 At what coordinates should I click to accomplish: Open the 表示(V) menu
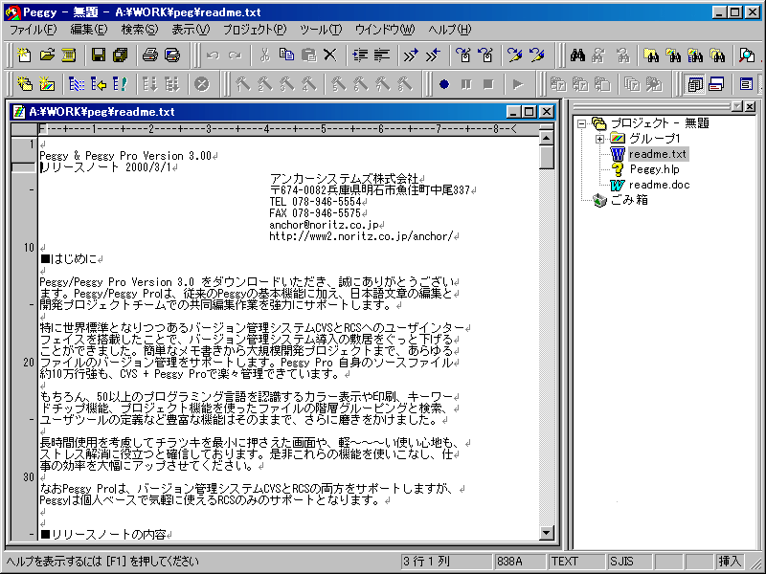pyautogui.click(x=191, y=30)
